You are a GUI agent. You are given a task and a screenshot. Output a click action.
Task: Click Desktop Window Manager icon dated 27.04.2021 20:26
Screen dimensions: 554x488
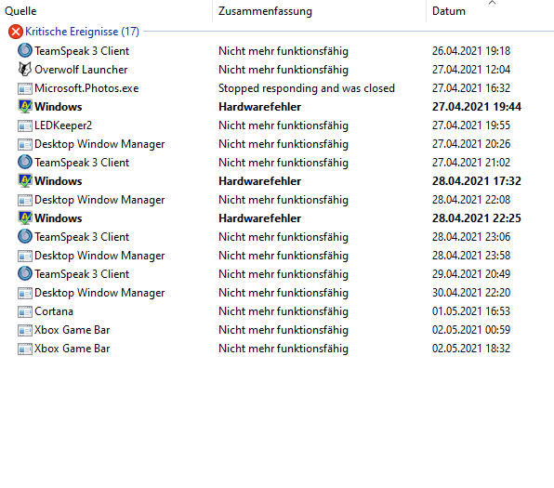coord(25,144)
